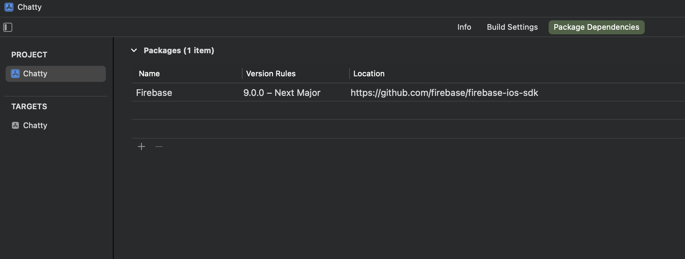Click the Chatty target app icon
Viewport: 685px width, 259px height.
15,125
